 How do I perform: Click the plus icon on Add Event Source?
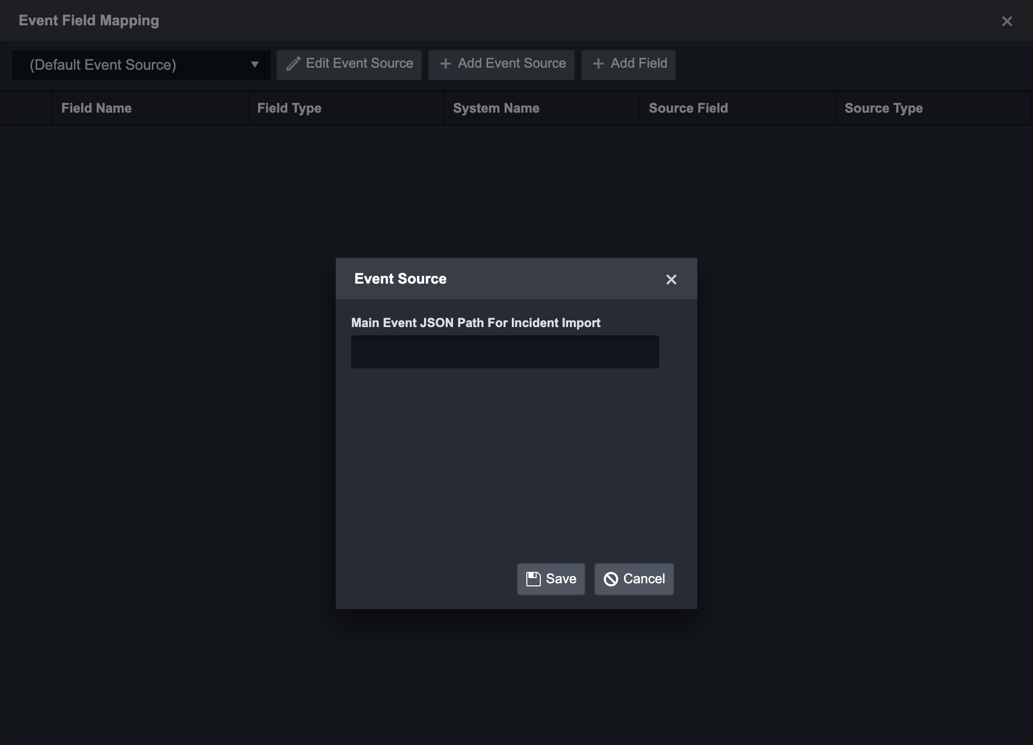point(445,64)
